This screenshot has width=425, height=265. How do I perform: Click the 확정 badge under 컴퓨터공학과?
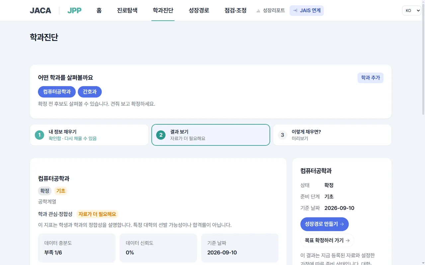(x=45, y=191)
